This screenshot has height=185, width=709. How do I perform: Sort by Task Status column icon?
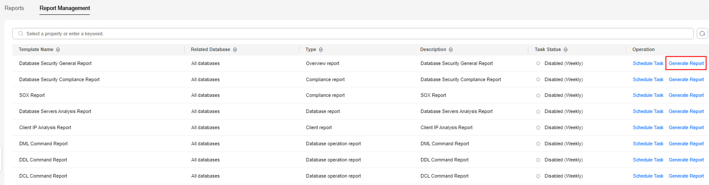(565, 50)
